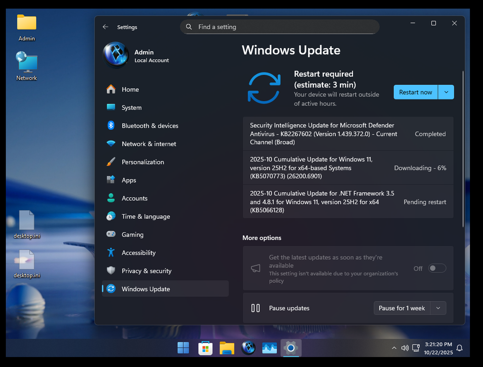Click the Admin Local Account name
This screenshot has height=367, width=483.
coord(152,56)
